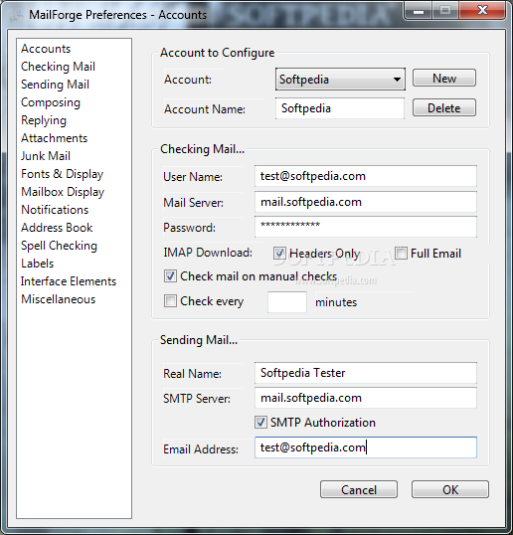Confirm settings with OK
This screenshot has width=513, height=535.
450,489
